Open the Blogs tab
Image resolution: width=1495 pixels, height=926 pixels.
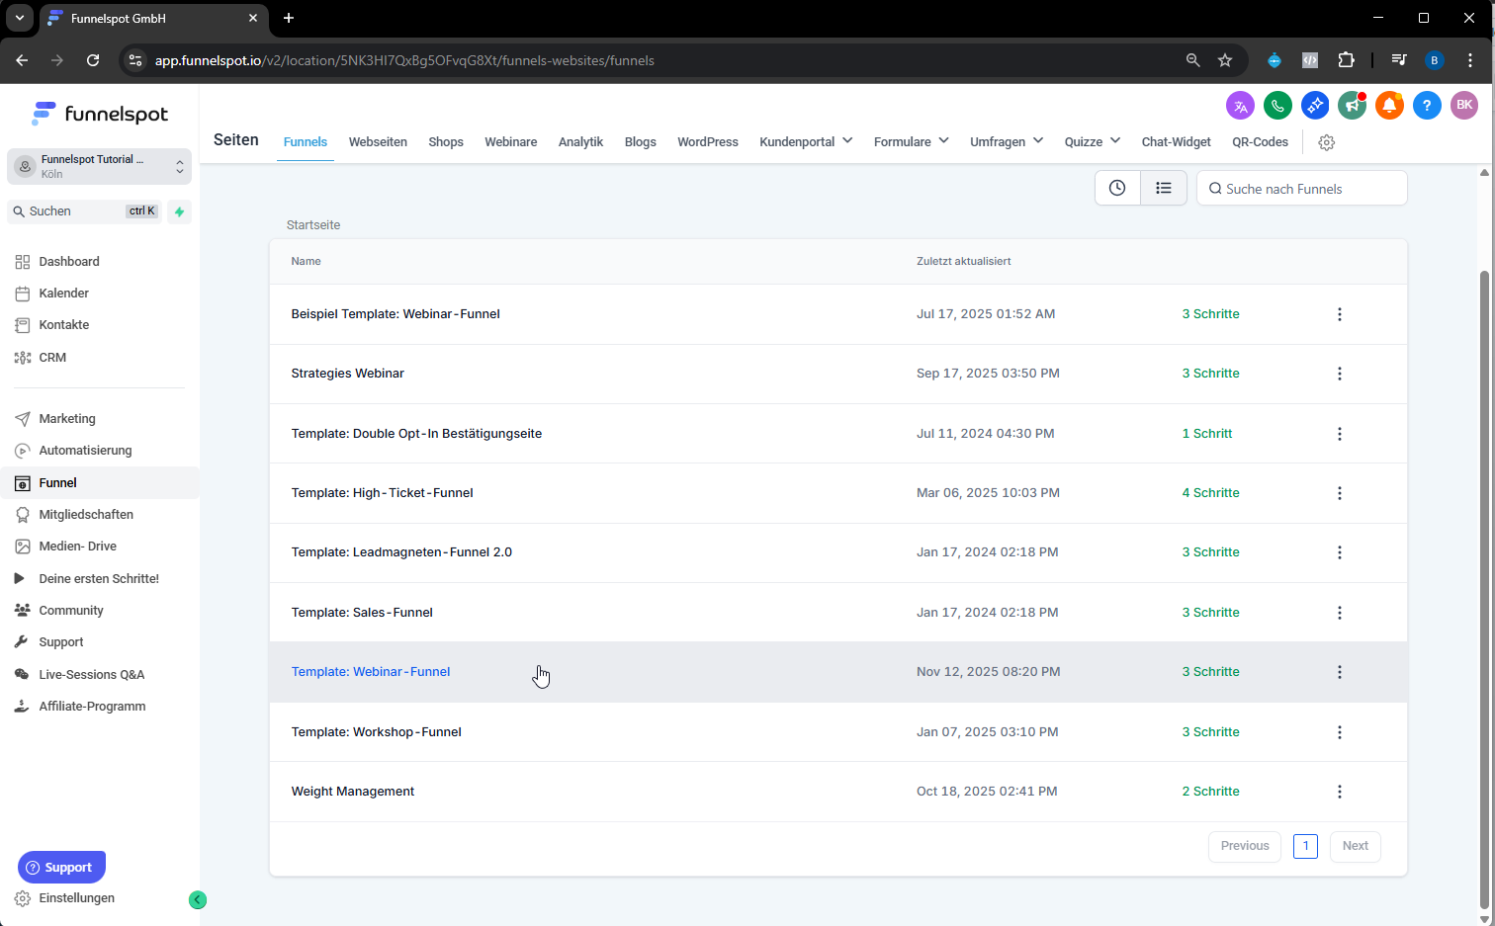[641, 141]
